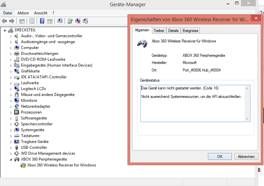Expand the Netzwerkadapter tree node
Viewport: 264px width, 186px height.
pos(11,106)
